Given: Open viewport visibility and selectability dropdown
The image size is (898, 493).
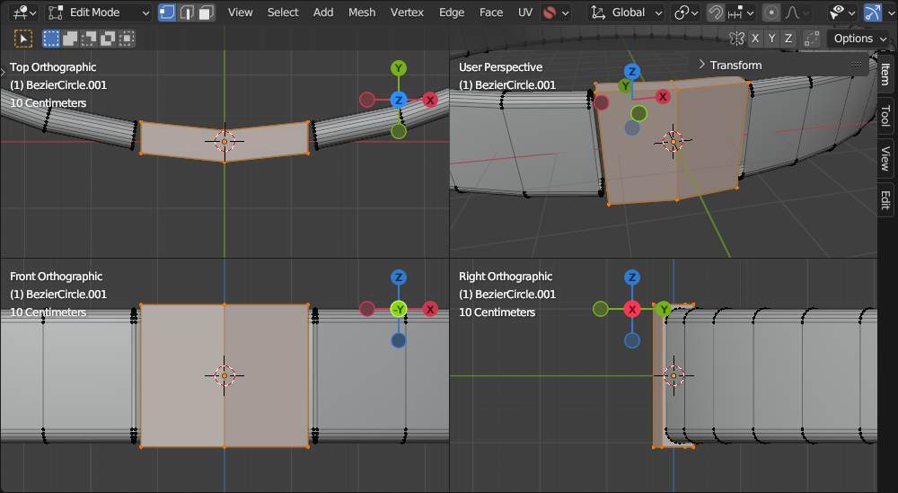Looking at the screenshot, I should (842, 12).
